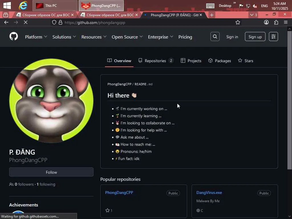Expand the Platform navigation dropdown

coord(36,37)
